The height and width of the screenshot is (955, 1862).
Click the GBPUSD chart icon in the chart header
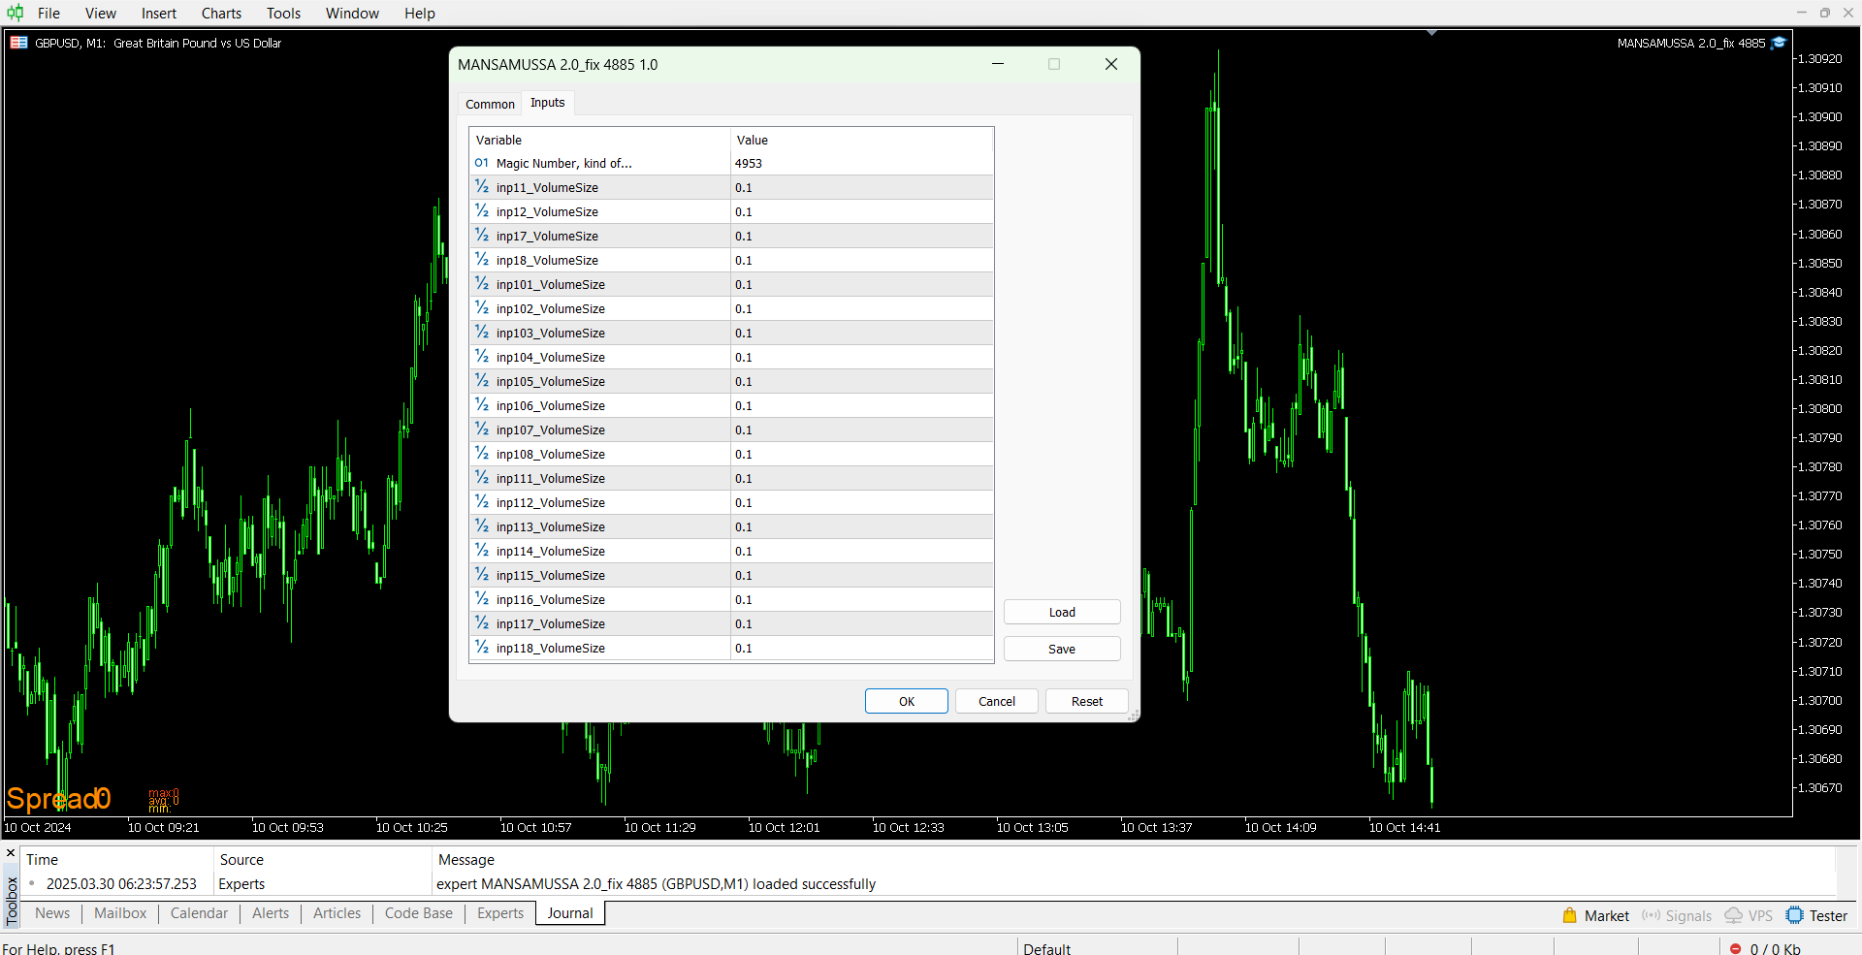click(x=18, y=43)
